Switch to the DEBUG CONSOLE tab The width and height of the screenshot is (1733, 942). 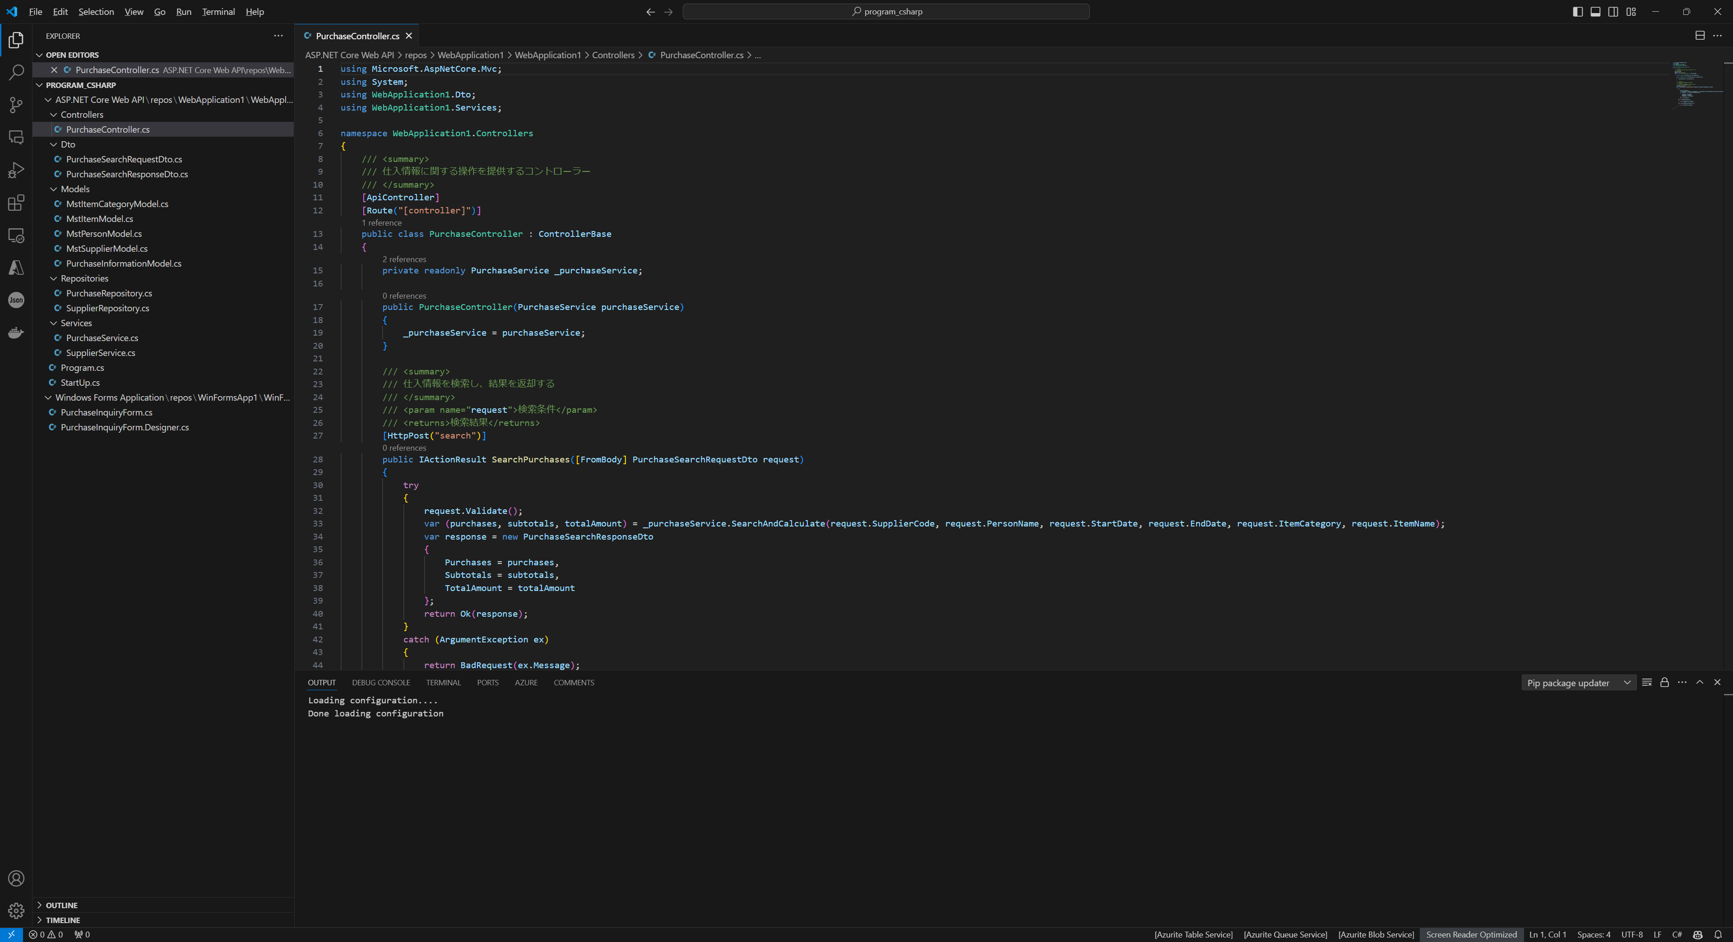tap(380, 683)
